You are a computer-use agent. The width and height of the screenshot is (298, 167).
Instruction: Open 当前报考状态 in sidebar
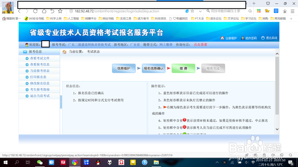click(x=39, y=71)
